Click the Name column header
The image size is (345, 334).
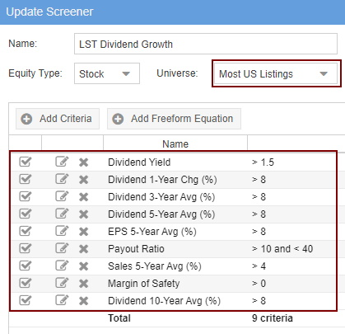[x=175, y=143]
